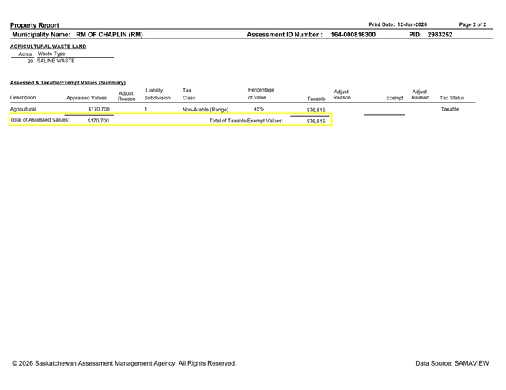Click the Assessed & Taxable/Exempt Values (Summary) heading

pyautogui.click(x=67, y=83)
